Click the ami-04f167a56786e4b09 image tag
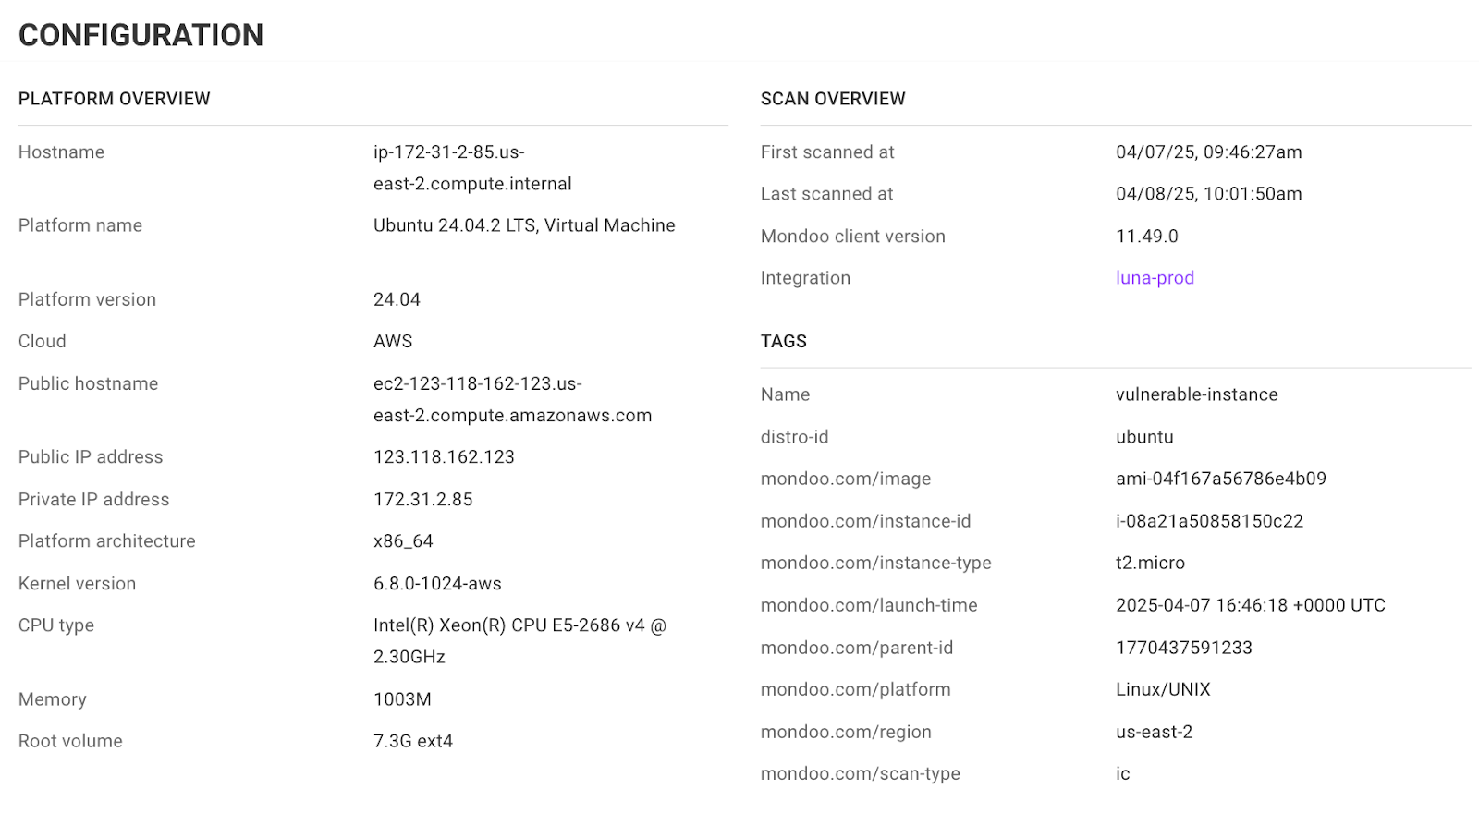 click(x=1220, y=479)
